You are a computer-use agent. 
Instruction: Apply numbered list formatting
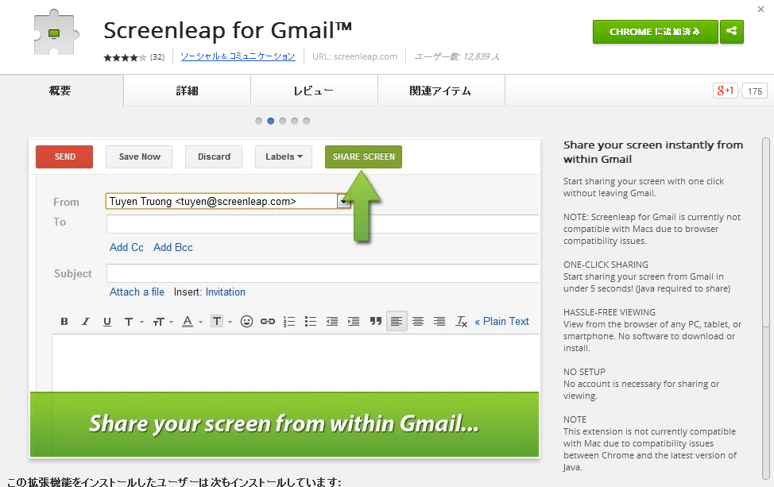[x=289, y=322]
